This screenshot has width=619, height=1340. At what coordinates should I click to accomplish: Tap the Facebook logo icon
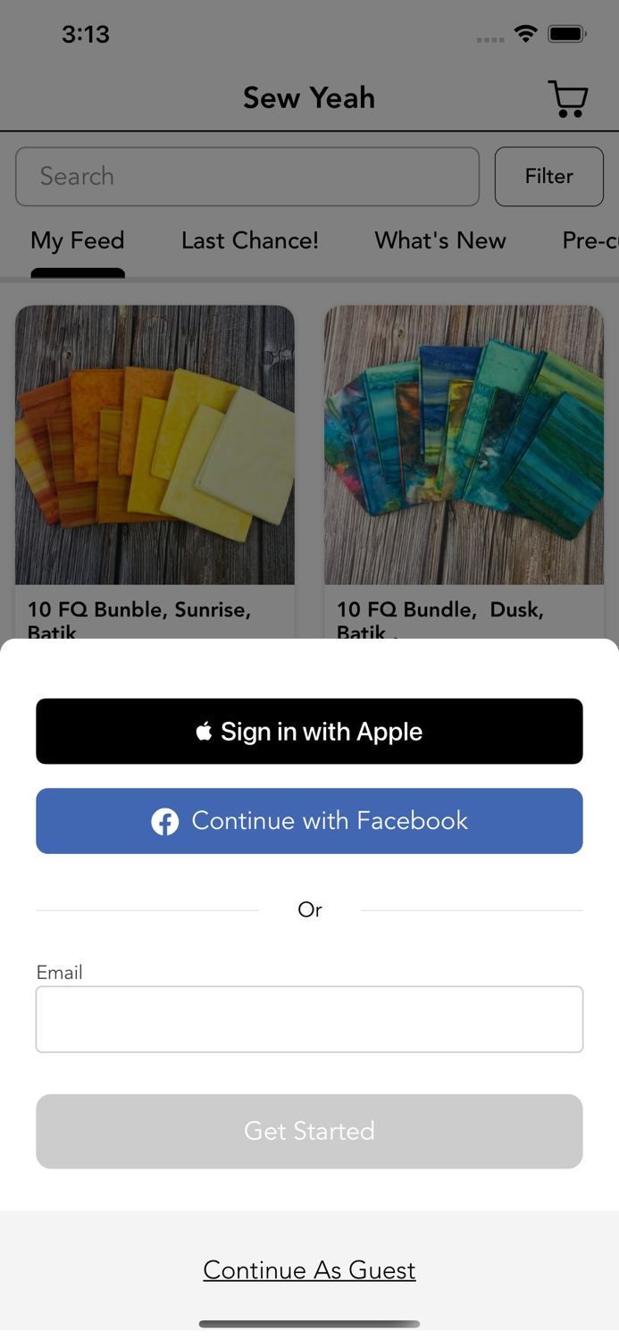[x=164, y=821]
